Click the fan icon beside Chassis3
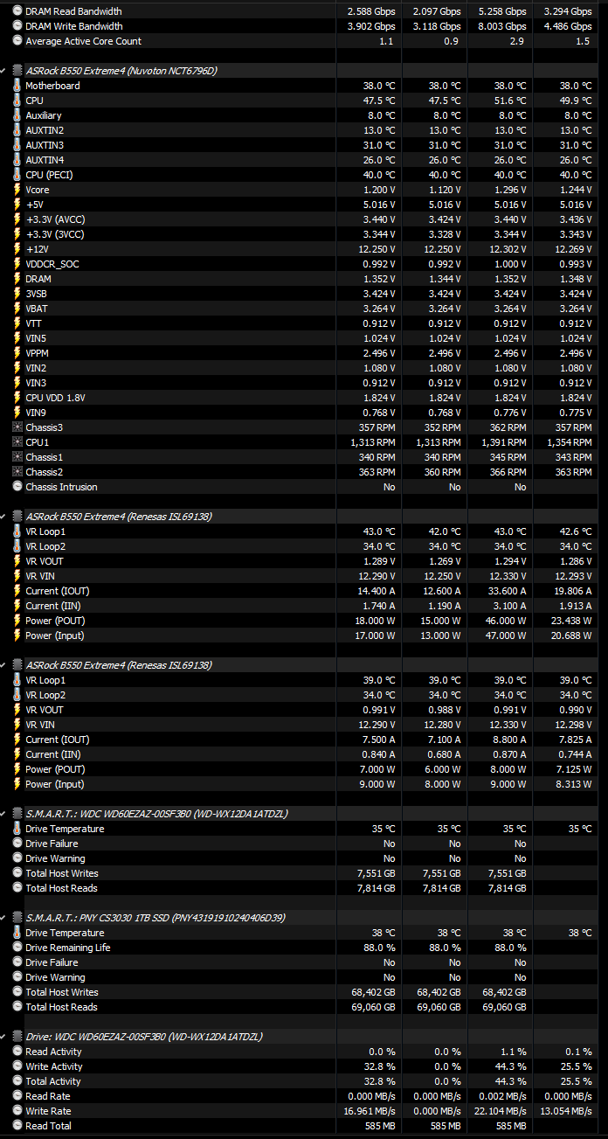Screen dimensions: 608x1139 17,427
